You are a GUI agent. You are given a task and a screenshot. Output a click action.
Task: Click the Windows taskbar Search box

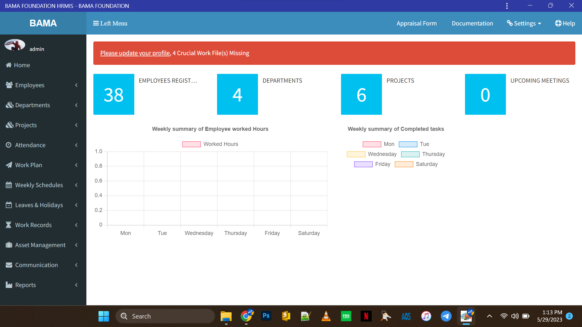click(x=165, y=316)
